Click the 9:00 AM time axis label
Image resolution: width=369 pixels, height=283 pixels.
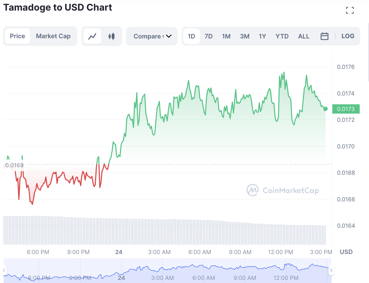click(240, 252)
